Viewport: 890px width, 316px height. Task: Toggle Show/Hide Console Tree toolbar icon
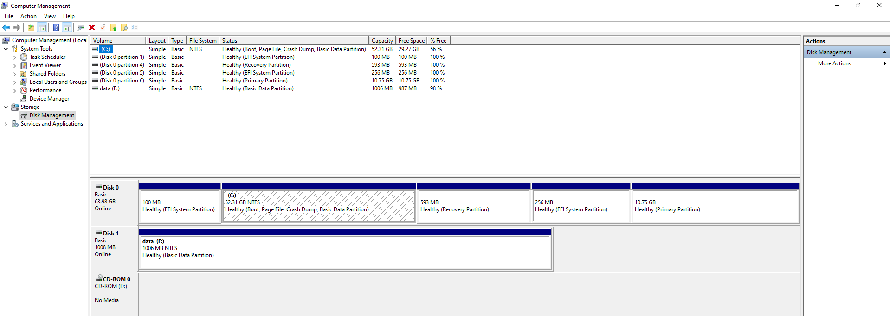(42, 28)
